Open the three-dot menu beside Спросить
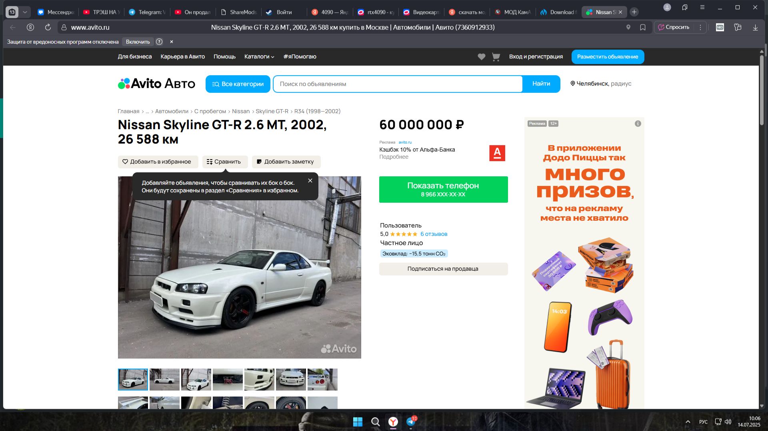 [x=700, y=27]
